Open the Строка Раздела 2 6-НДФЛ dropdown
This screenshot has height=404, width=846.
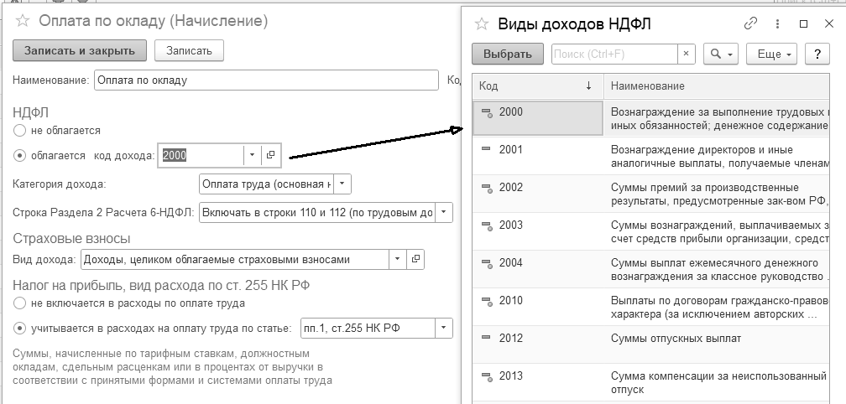[x=444, y=212]
